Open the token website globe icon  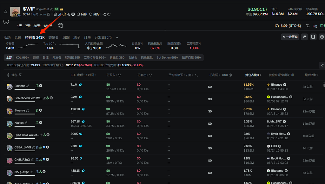click(x=55, y=14)
